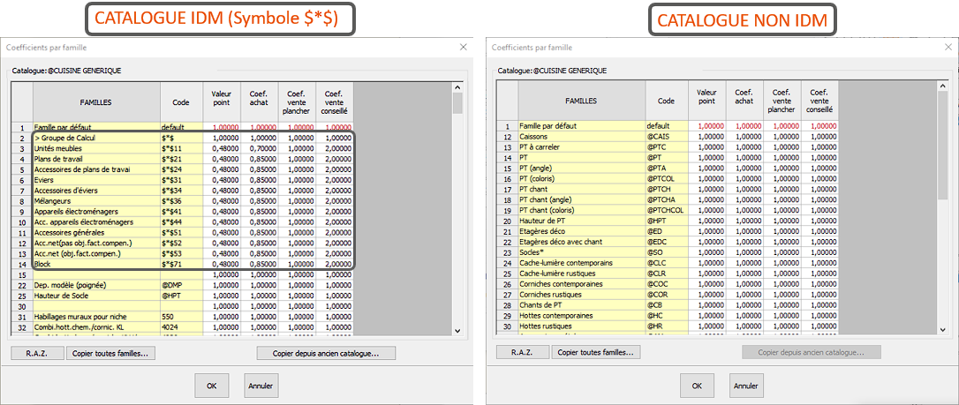Image resolution: width=959 pixels, height=405 pixels.
Task: Select 'Etagères déco avec chant' family cell
Action: (x=582, y=242)
